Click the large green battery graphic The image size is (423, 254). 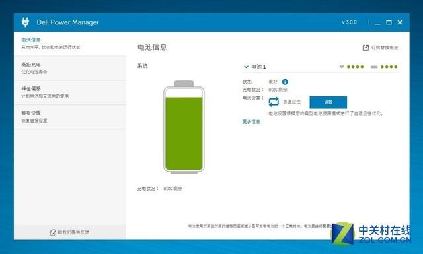tap(184, 127)
